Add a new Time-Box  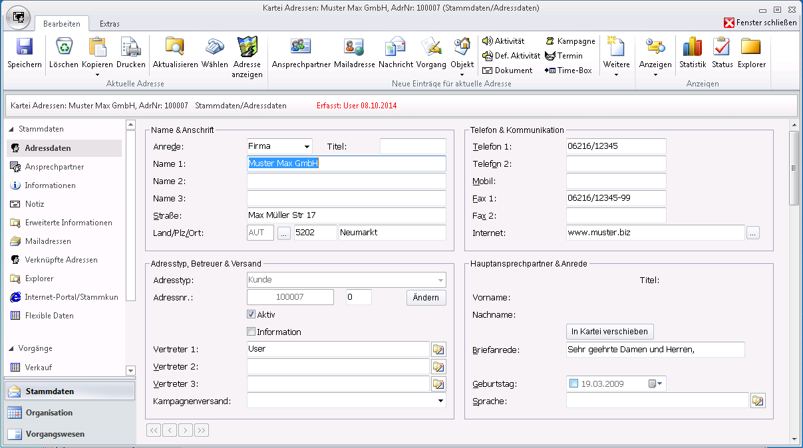click(x=568, y=70)
